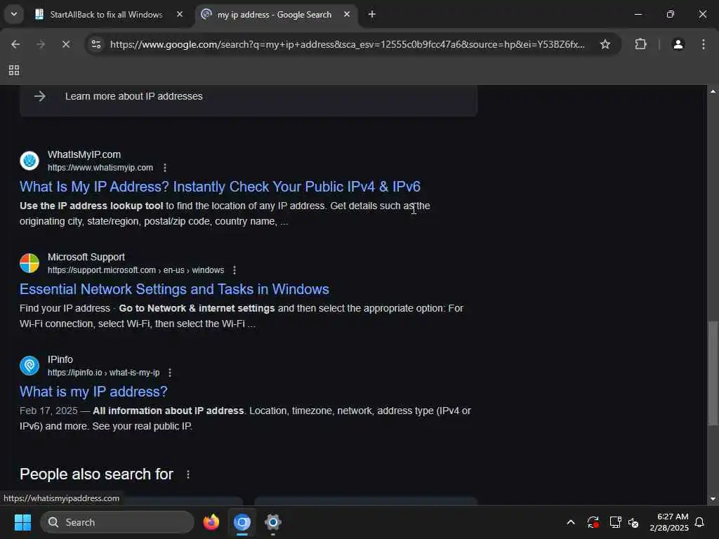Open the What is my IP address? link
719x539 pixels.
[93, 392]
